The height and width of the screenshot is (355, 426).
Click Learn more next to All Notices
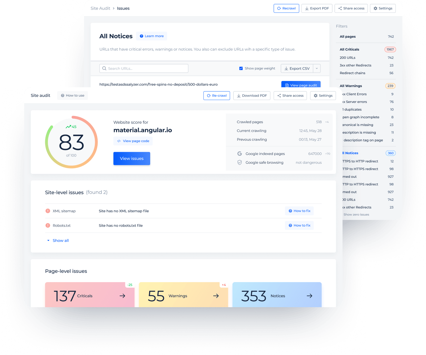coord(151,36)
